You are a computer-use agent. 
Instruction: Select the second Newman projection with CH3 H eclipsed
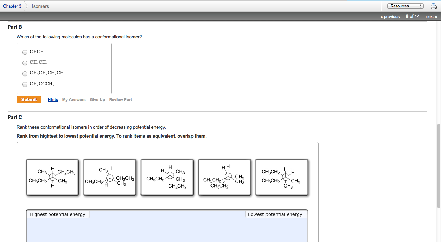[110, 177]
